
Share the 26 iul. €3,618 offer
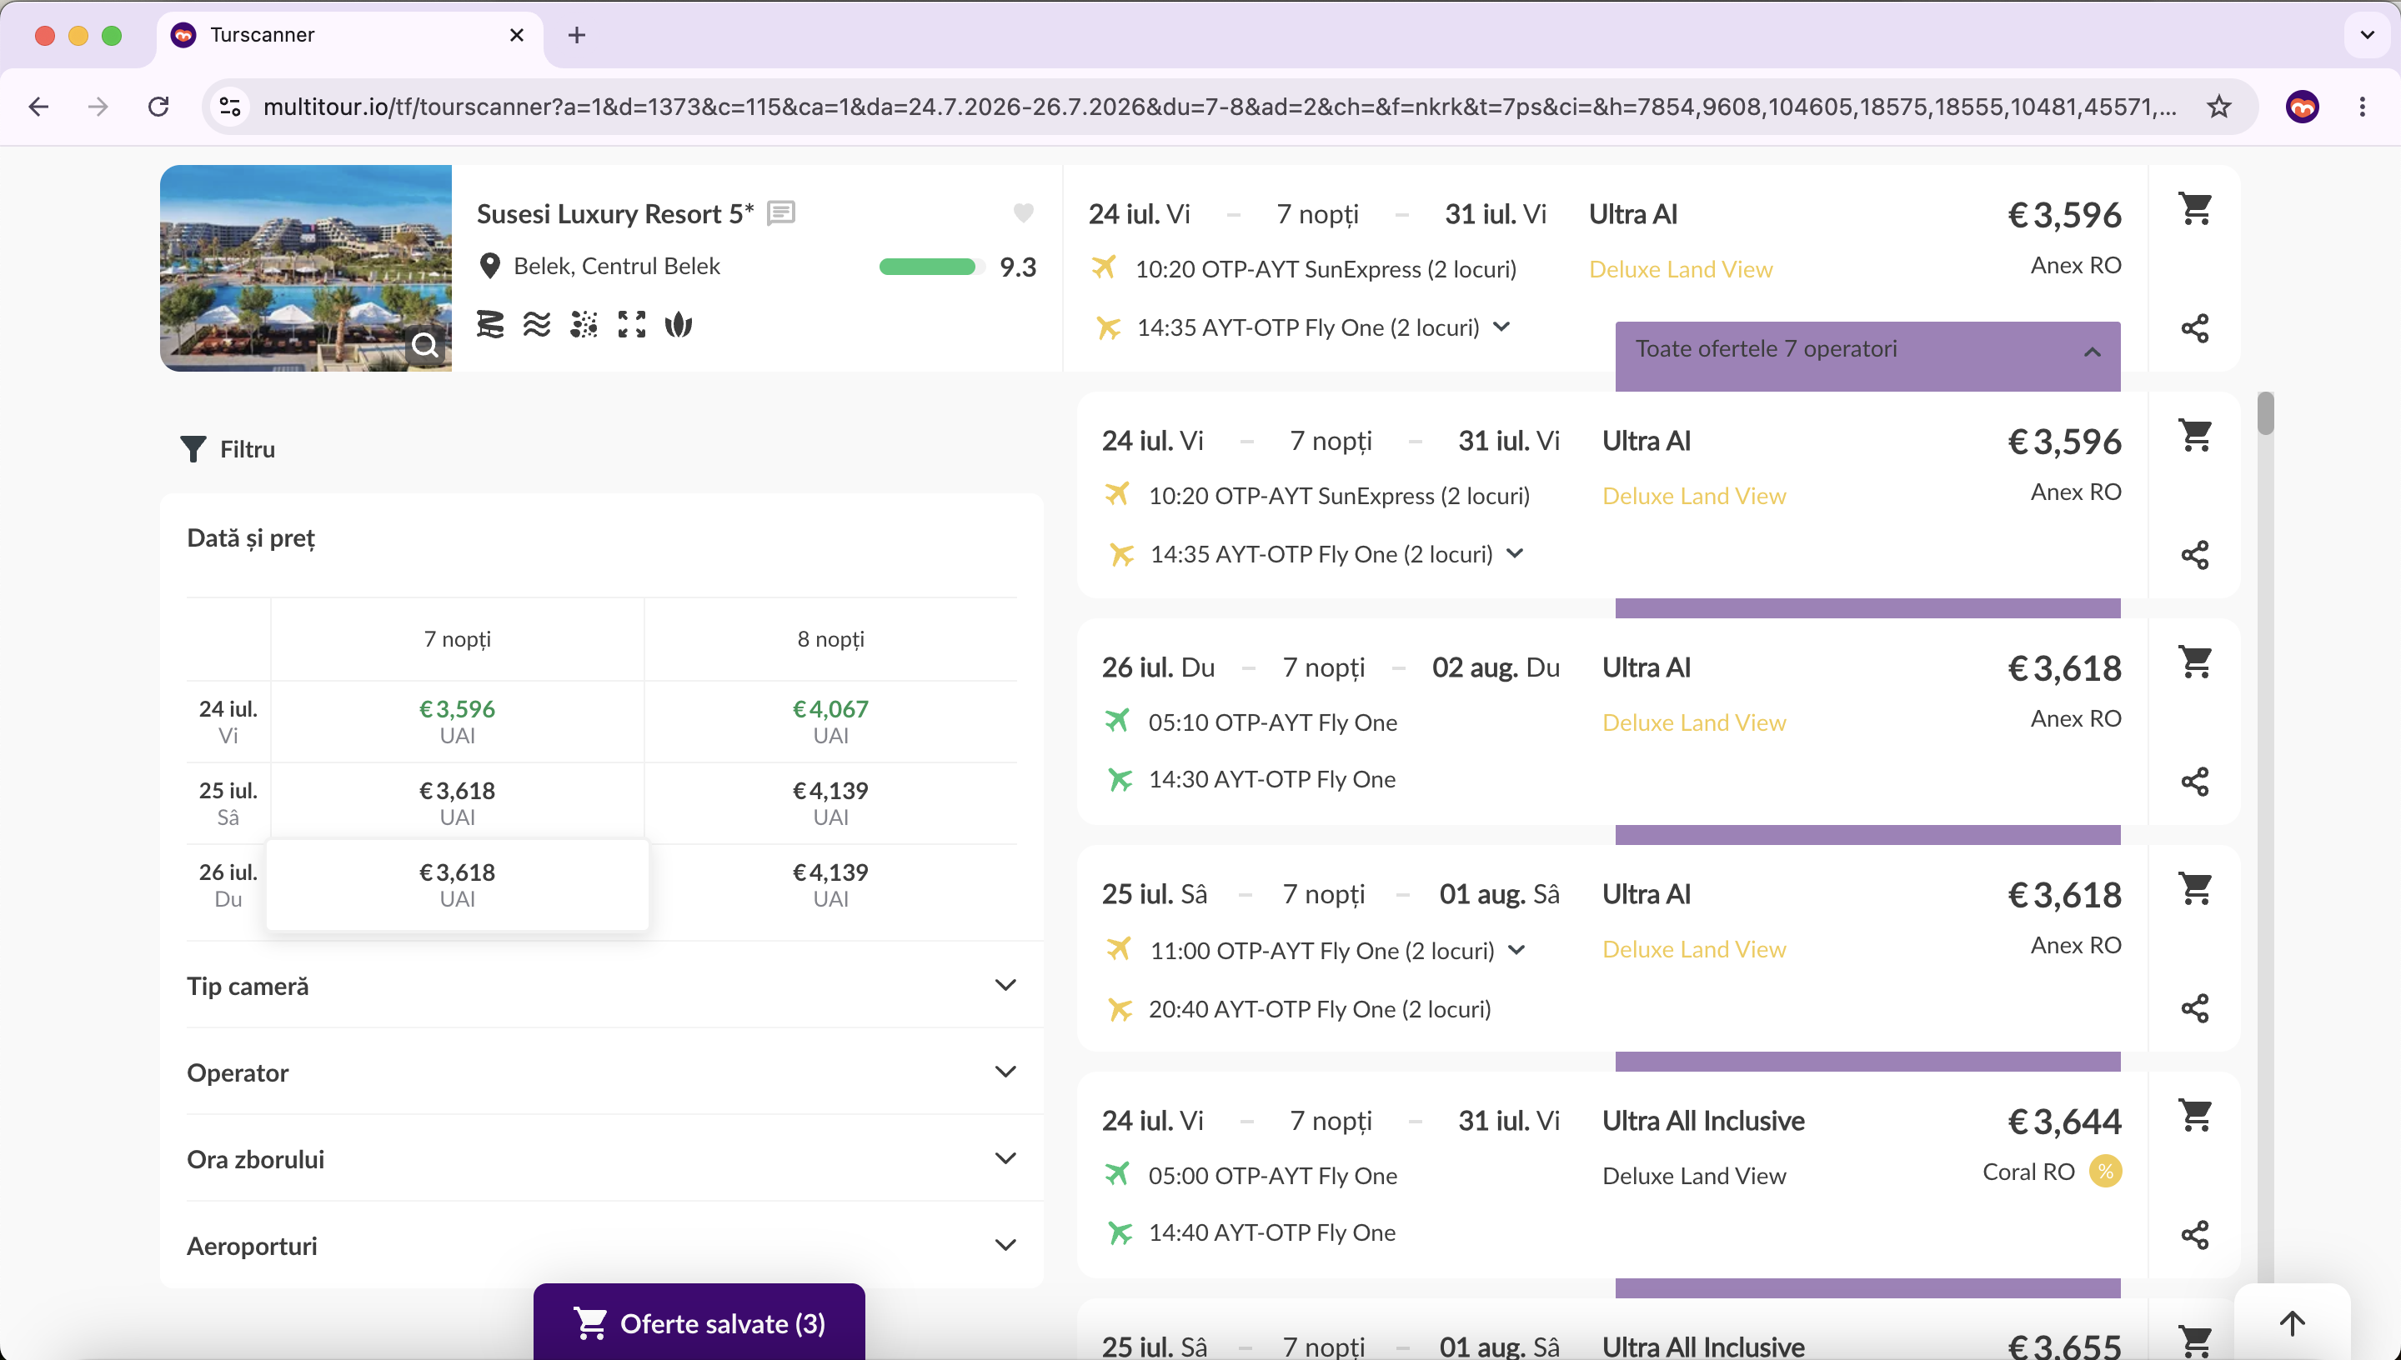[x=2194, y=782]
